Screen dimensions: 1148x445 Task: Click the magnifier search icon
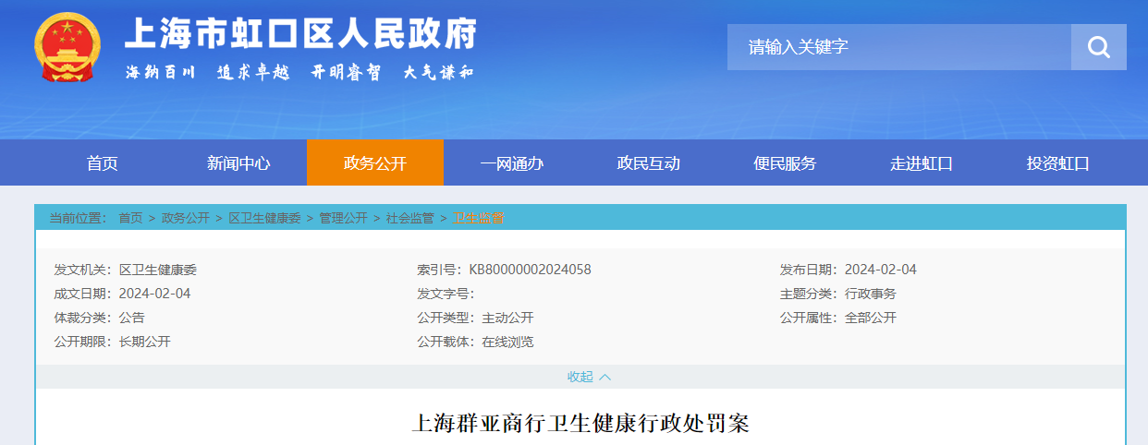pos(1098,47)
